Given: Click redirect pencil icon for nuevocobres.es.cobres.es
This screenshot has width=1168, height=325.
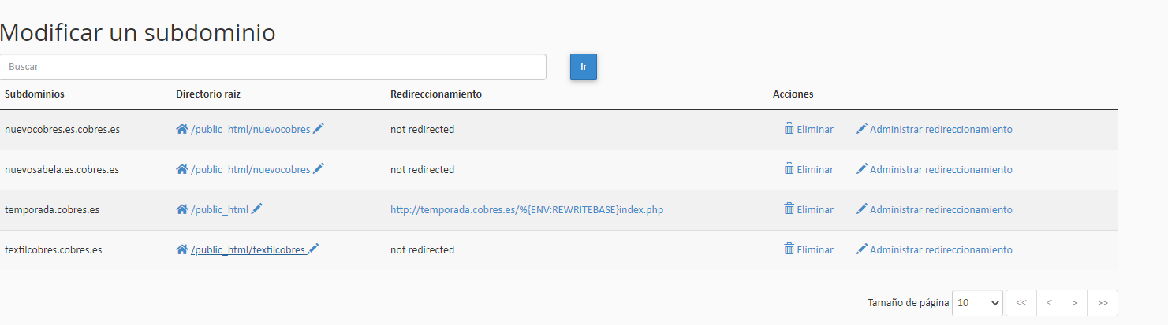Looking at the screenshot, I should click(862, 129).
